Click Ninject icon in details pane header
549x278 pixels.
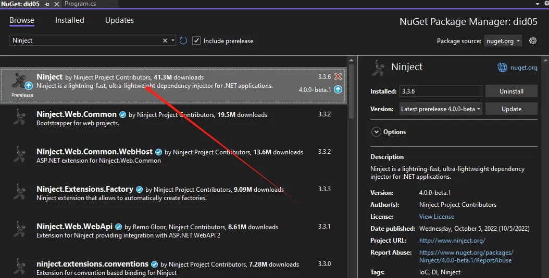click(378, 68)
